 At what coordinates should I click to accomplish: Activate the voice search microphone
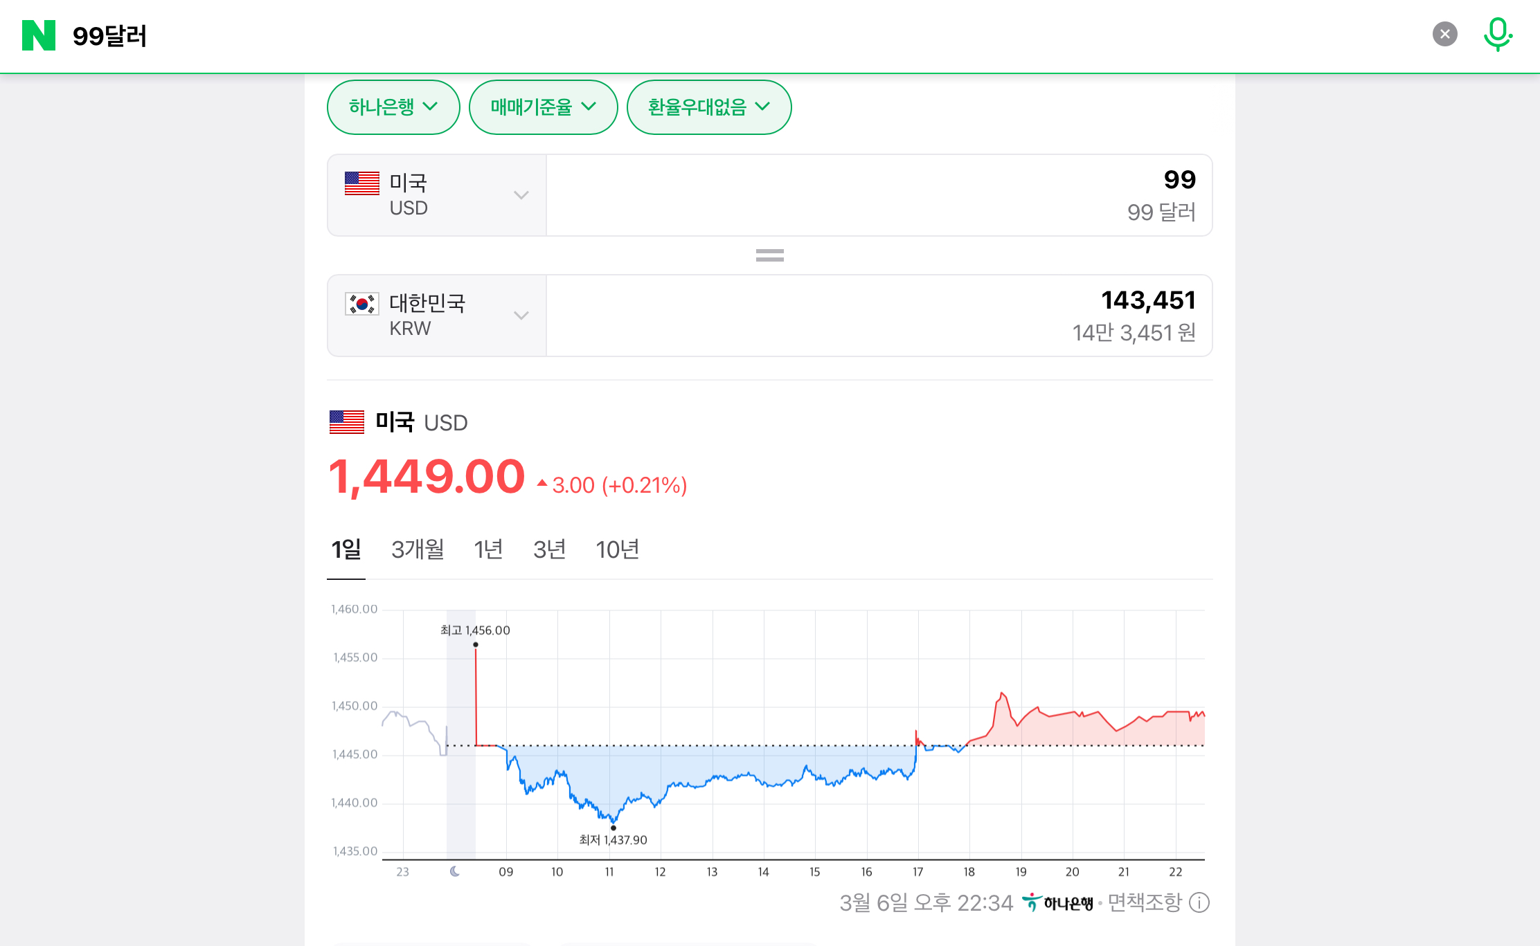click(x=1497, y=34)
